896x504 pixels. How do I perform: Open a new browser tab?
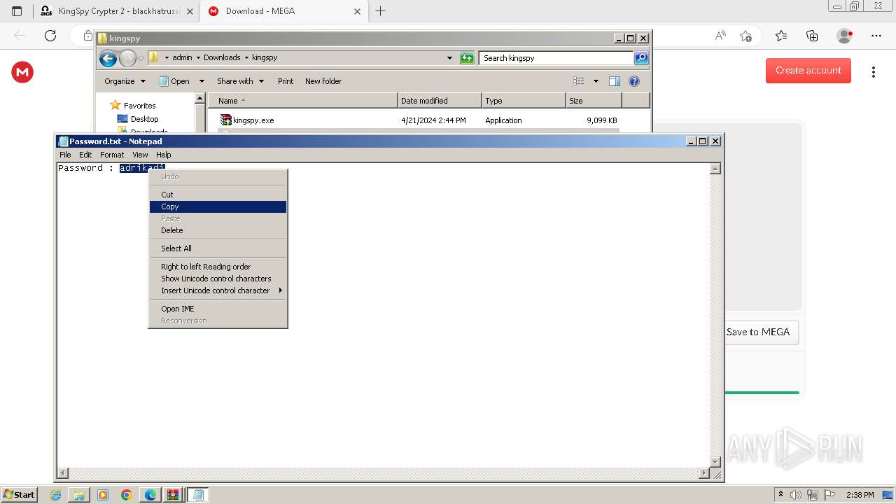coord(381,11)
